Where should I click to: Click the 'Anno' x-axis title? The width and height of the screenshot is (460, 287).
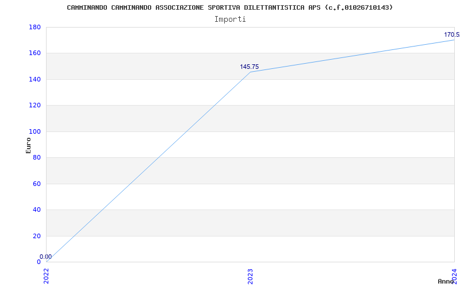446,281
